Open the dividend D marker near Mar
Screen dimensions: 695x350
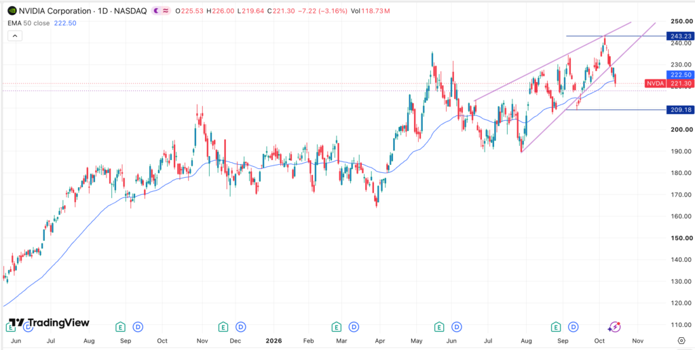(354, 327)
